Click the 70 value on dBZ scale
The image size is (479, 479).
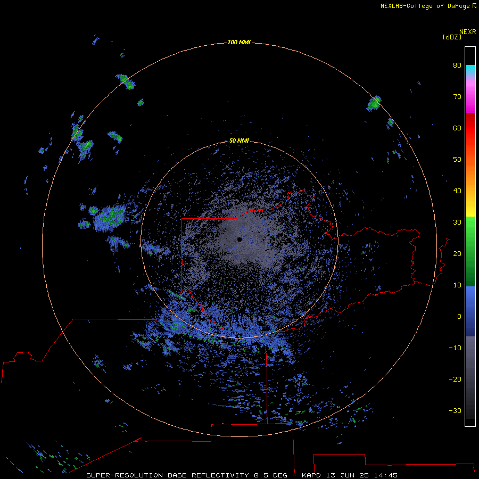pyautogui.click(x=457, y=97)
